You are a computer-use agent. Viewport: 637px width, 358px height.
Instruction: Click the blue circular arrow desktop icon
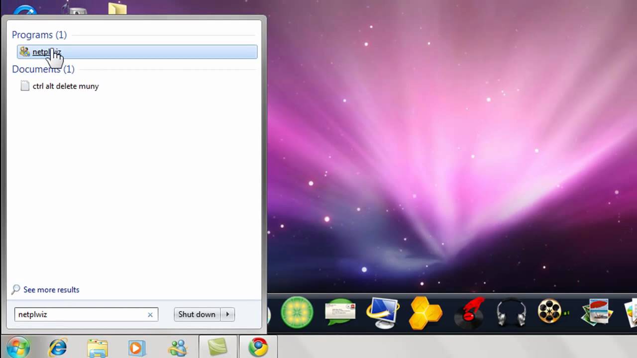coord(25,10)
